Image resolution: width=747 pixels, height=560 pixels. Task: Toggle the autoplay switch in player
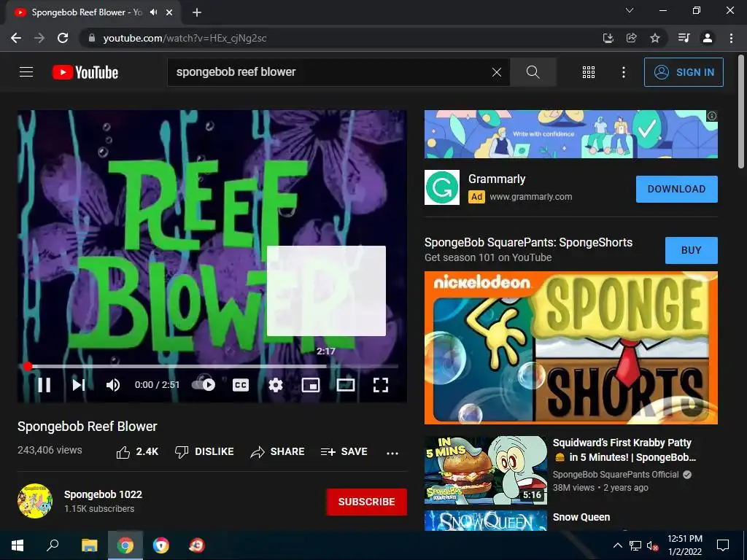click(x=204, y=385)
